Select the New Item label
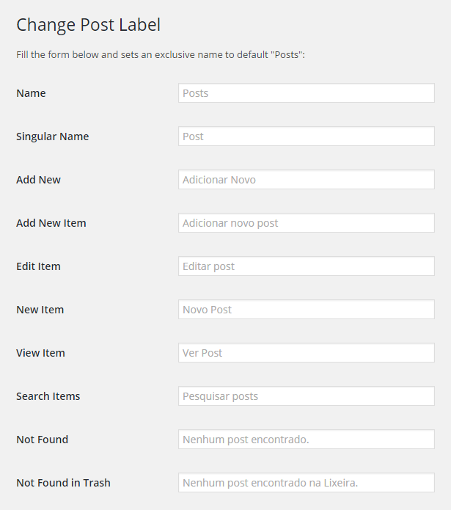The image size is (451, 510). click(x=40, y=310)
